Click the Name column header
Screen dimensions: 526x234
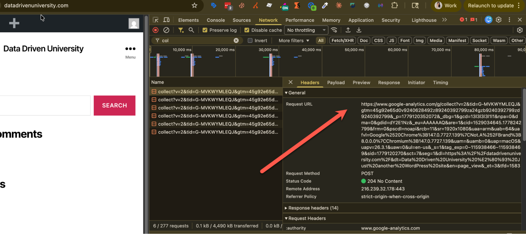click(216, 82)
